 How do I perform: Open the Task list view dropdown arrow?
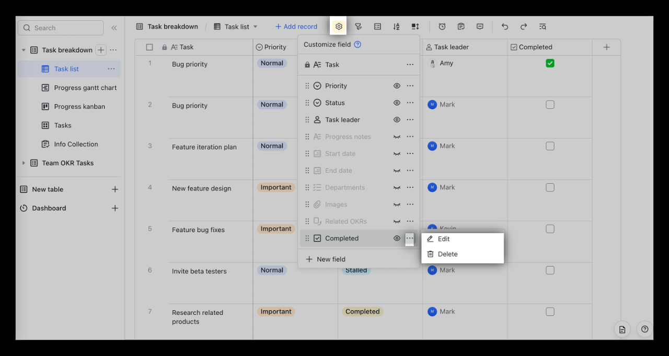[x=256, y=27]
